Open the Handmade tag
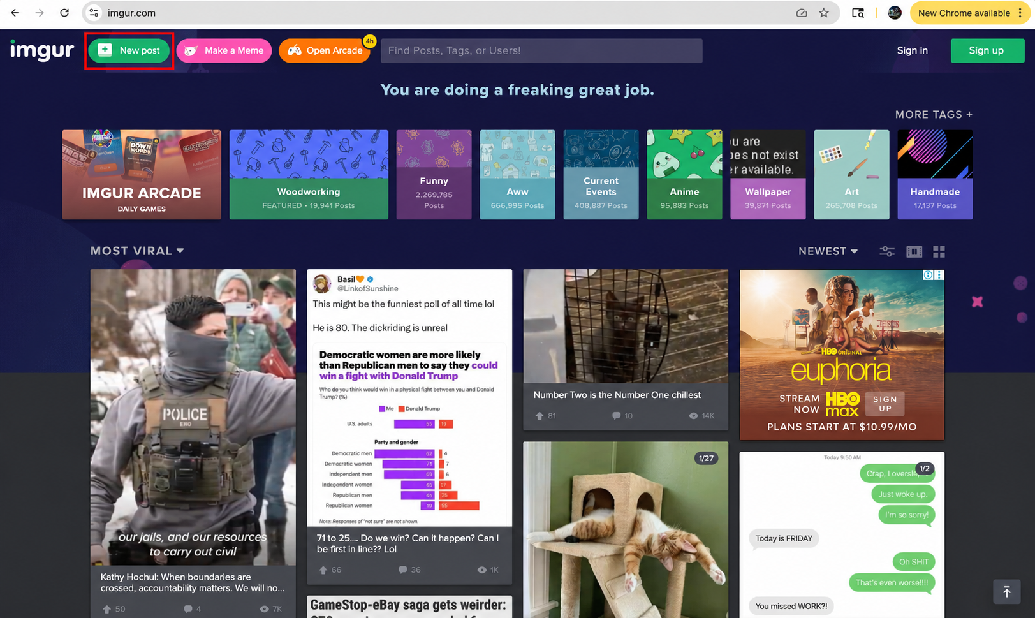Viewport: 1035px width, 618px height. click(935, 175)
